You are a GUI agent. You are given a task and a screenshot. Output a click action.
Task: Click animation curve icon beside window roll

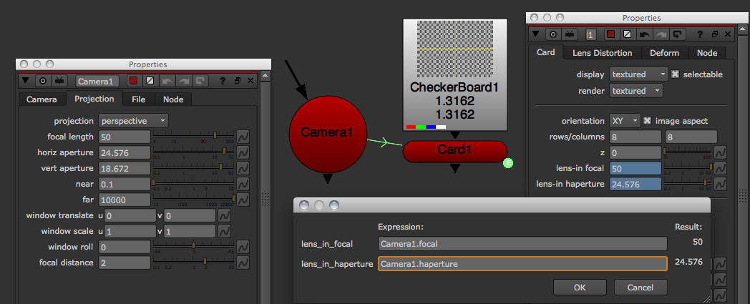(243, 247)
